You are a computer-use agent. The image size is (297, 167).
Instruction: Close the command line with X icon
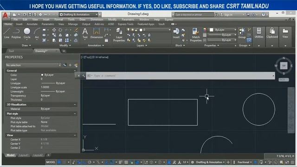pyautogui.click(x=78, y=76)
